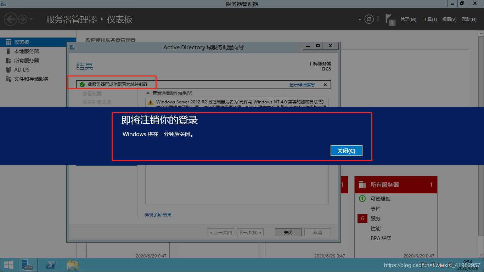Screen dimensions: 484x272
Task: Click 关闭(C) in the sign-out notice
Action: (x=346, y=151)
